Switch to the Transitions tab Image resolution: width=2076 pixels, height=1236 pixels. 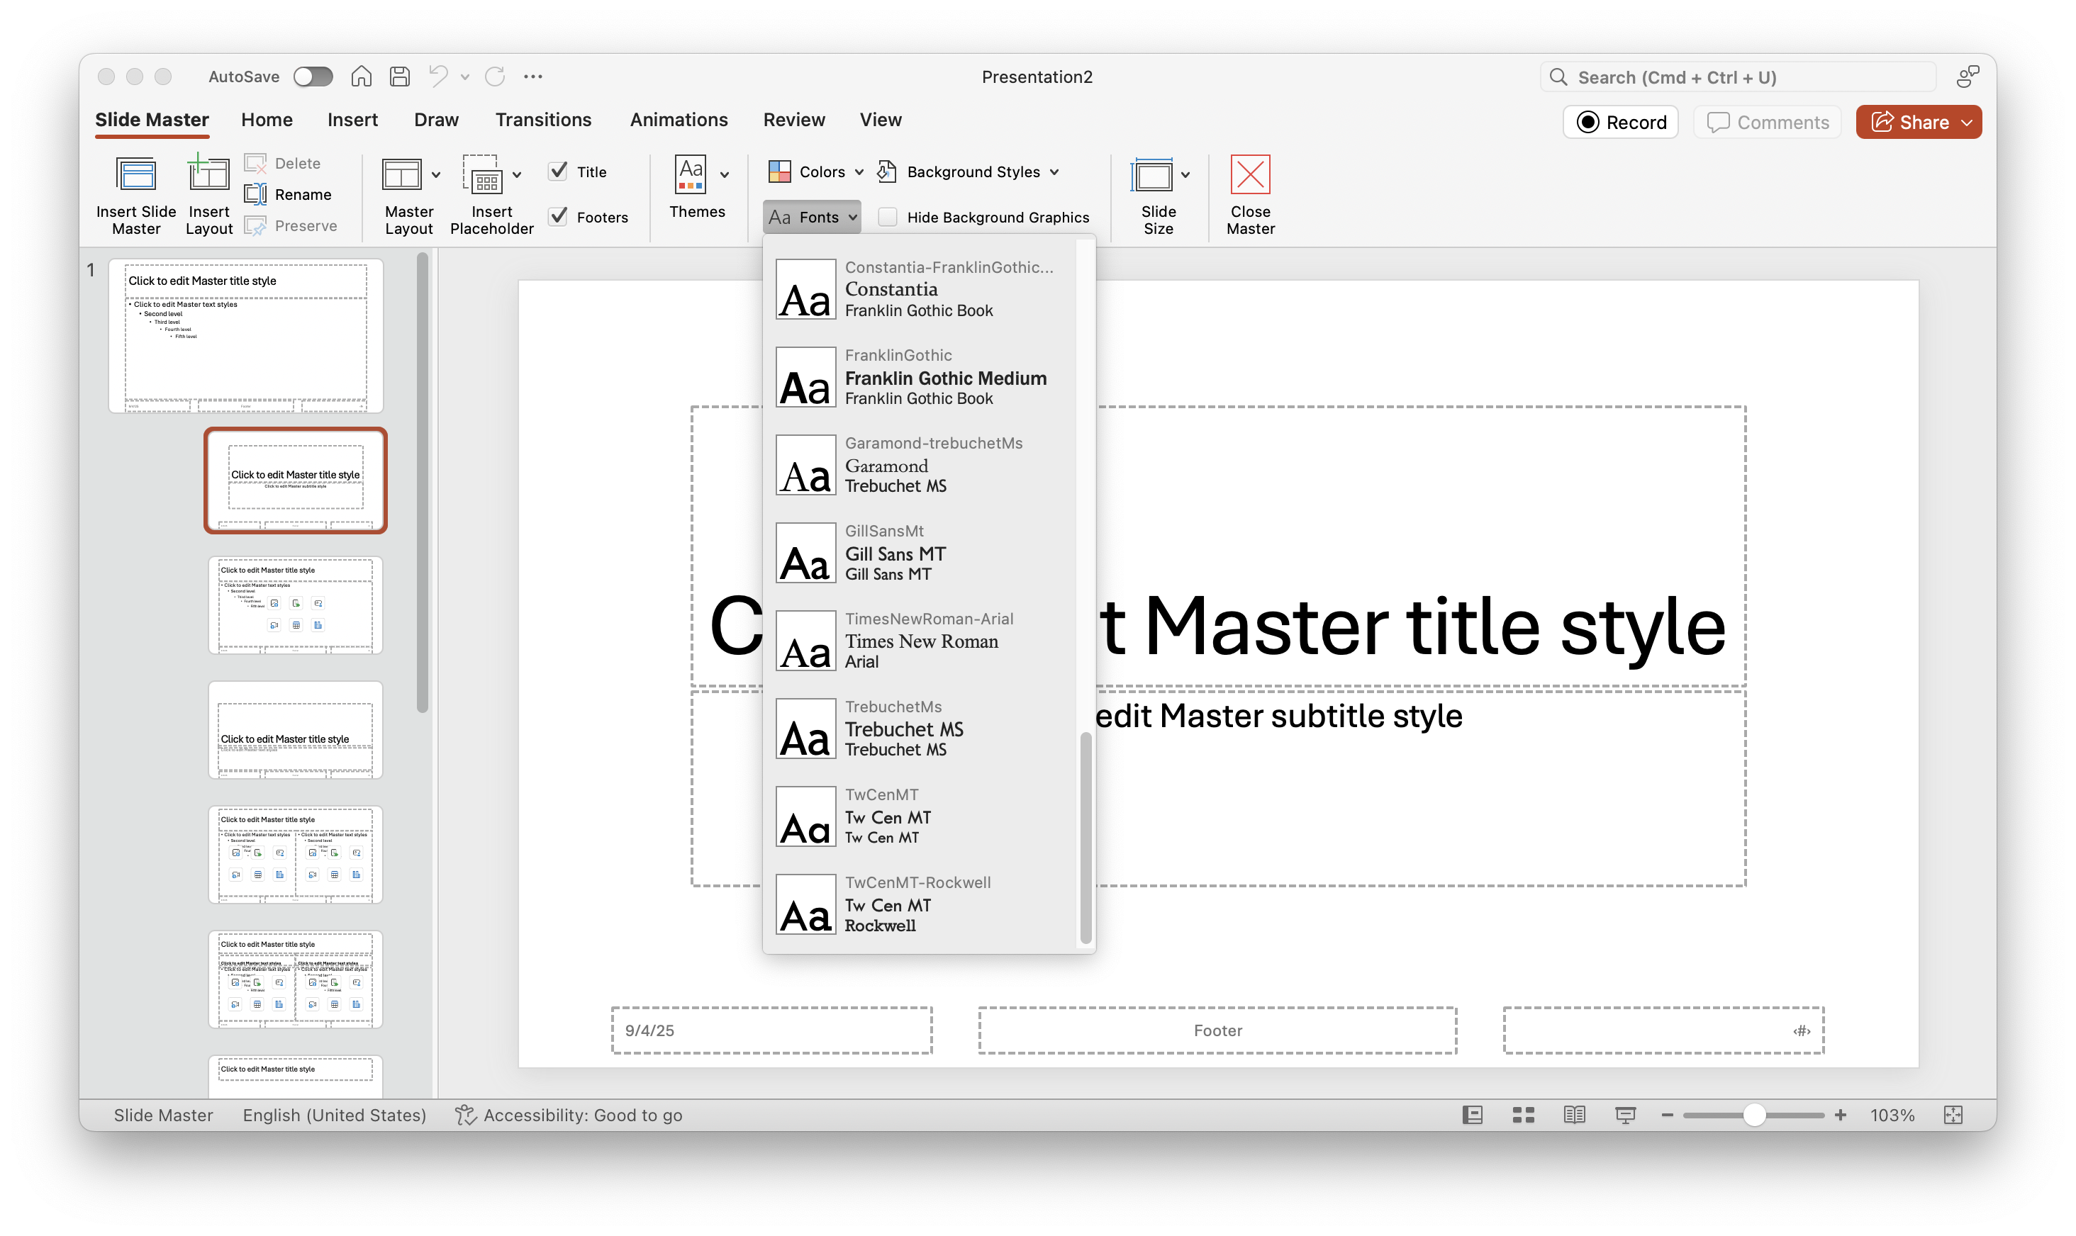point(543,120)
